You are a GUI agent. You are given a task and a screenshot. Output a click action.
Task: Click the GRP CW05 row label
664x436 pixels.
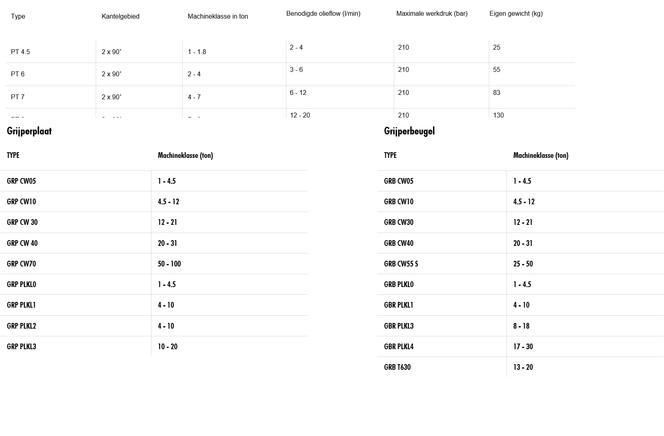click(x=21, y=181)
